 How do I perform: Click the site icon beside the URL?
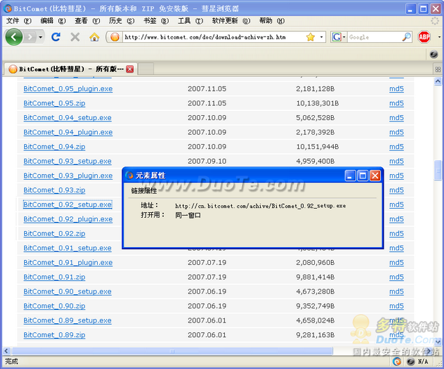(114, 37)
